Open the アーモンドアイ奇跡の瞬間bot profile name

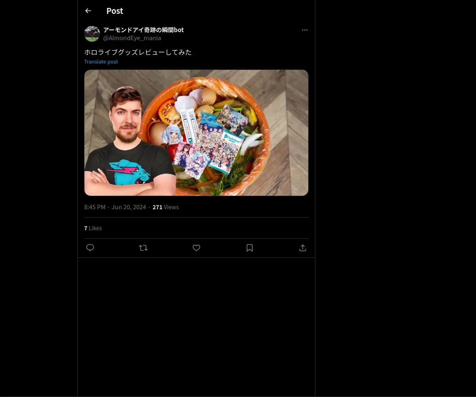(143, 30)
